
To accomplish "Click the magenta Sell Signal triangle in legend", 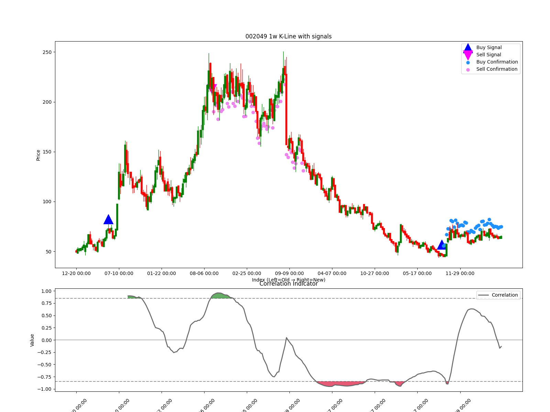I will pyautogui.click(x=468, y=55).
